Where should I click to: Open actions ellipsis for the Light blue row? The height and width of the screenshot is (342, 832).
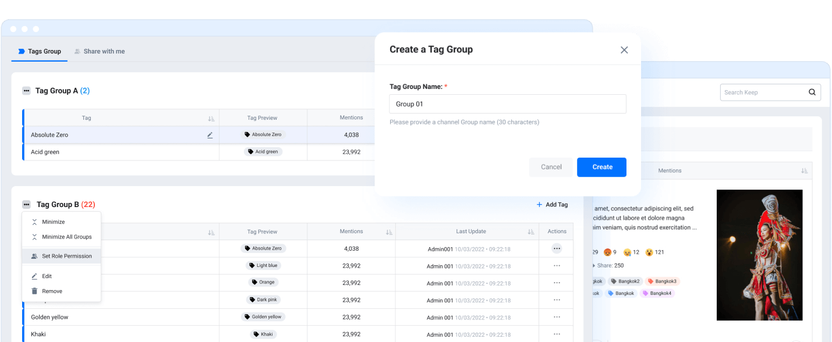coord(557,266)
